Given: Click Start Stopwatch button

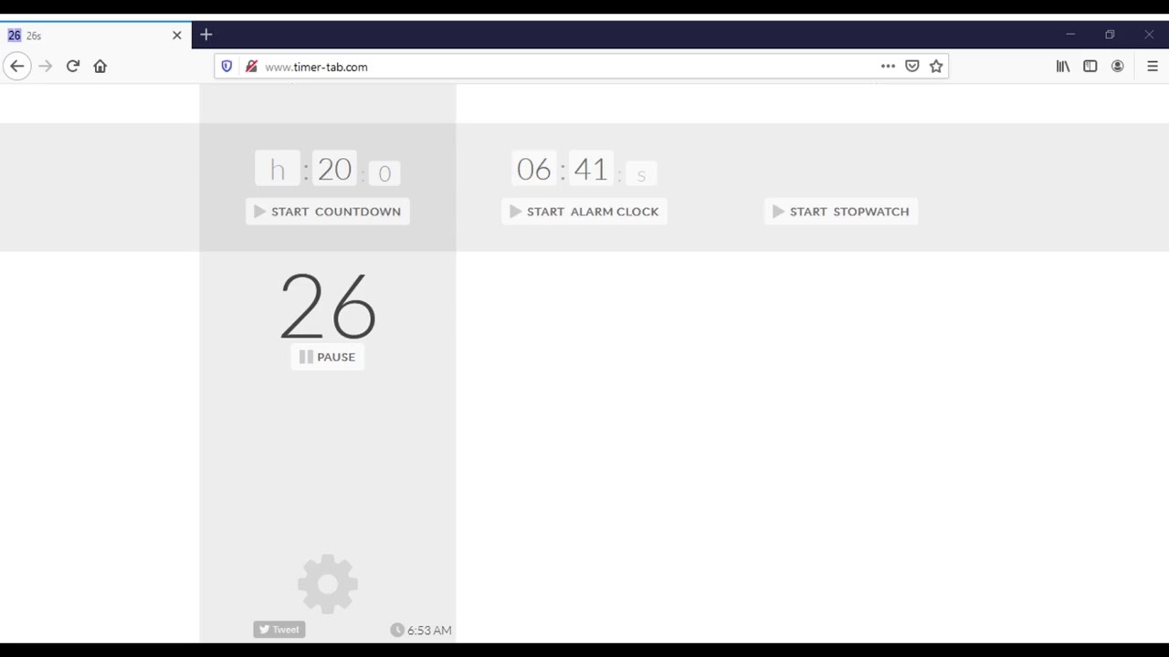Looking at the screenshot, I should tap(841, 211).
